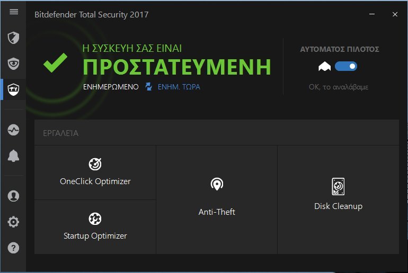The height and width of the screenshot is (273, 408).
Task: Open the user account icon
Action: [13, 196]
